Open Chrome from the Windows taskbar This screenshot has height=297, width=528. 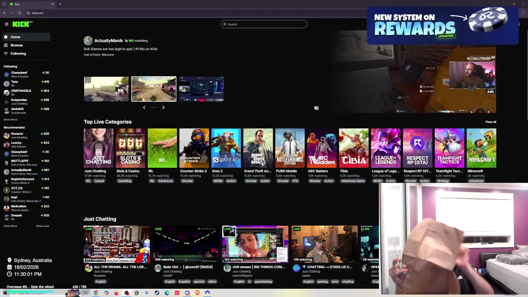point(96,293)
